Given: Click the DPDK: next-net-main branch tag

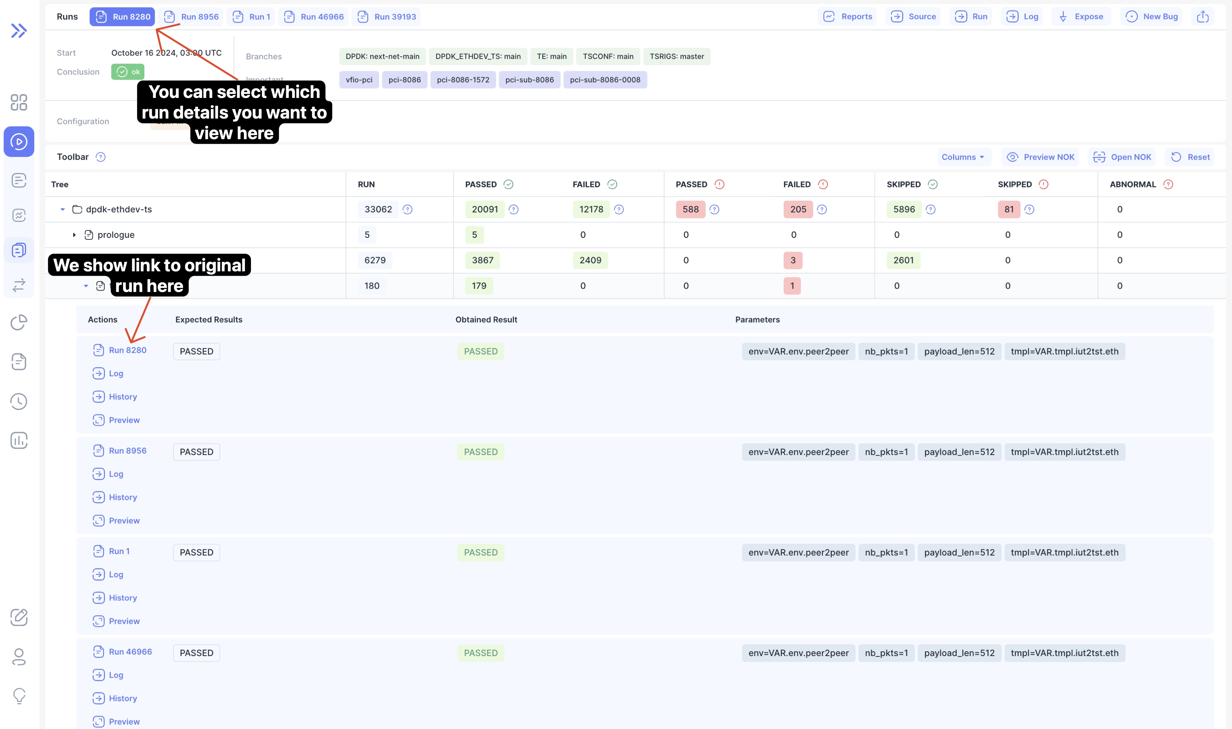Looking at the screenshot, I should coord(382,56).
